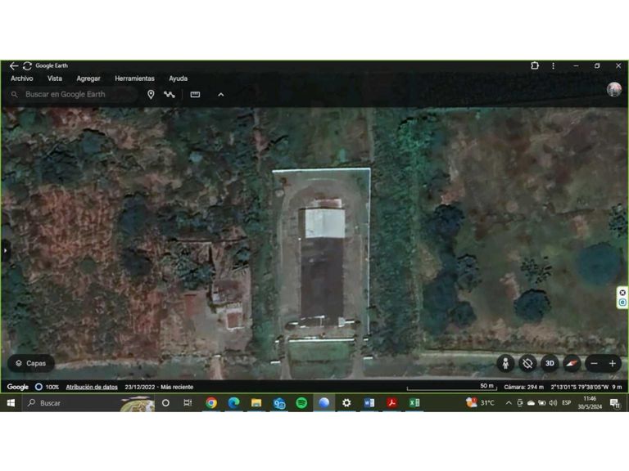
Task: Open the Agregar menu
Action: (x=88, y=78)
